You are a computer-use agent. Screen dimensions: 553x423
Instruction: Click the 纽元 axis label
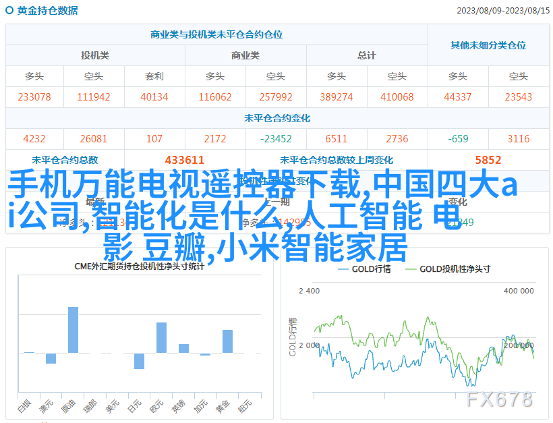[245, 406]
